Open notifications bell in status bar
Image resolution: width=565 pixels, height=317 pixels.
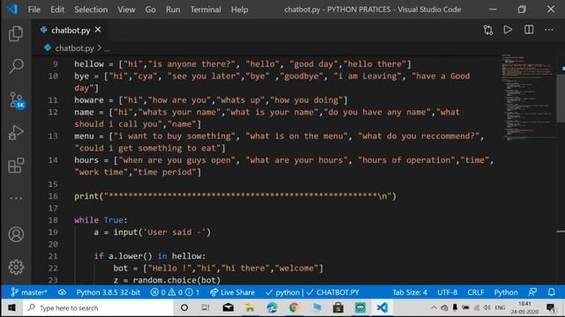(x=551, y=292)
